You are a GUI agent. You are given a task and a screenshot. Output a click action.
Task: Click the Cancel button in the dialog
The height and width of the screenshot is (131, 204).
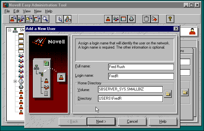click(132, 121)
